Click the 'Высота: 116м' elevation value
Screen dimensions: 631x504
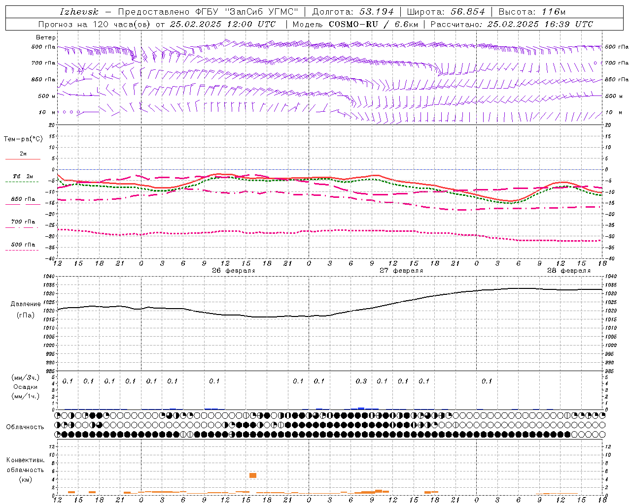[532, 12]
